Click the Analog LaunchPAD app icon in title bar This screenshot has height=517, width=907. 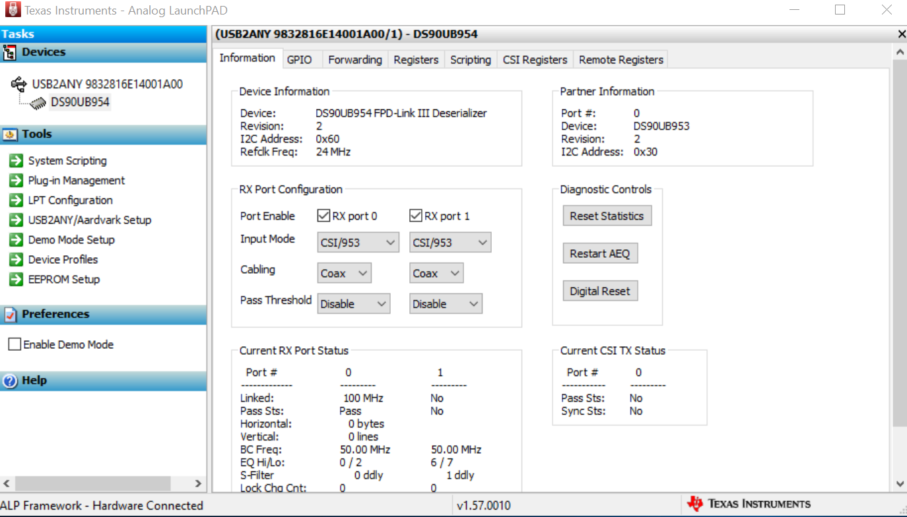(13, 10)
